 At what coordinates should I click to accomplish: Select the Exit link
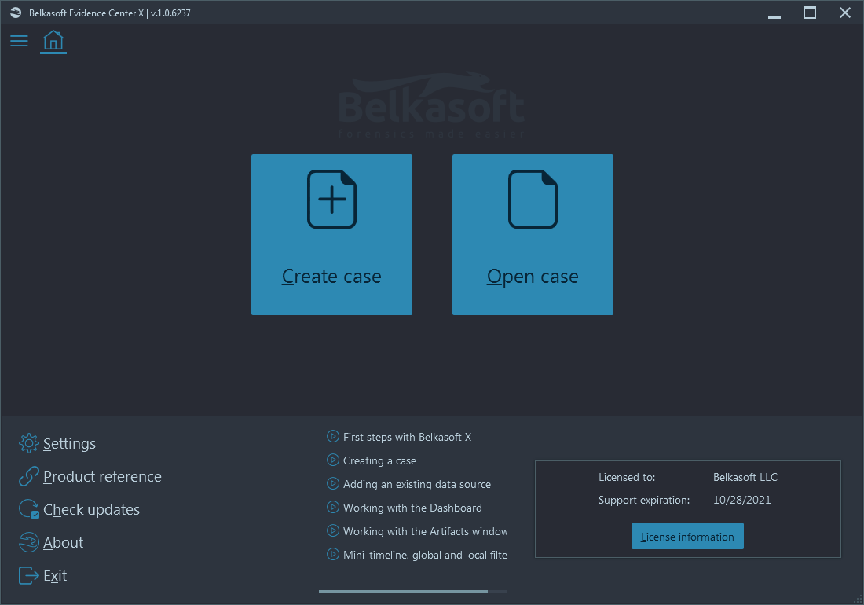(55, 576)
